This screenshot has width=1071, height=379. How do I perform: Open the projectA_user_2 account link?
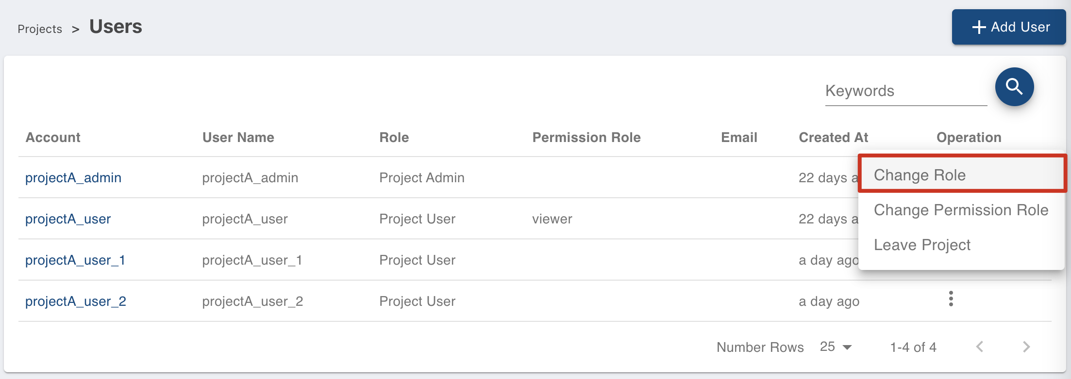coord(76,301)
